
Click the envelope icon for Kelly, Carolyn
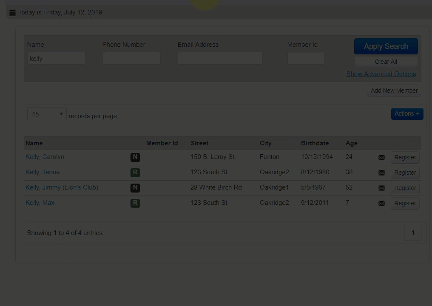pyautogui.click(x=381, y=157)
